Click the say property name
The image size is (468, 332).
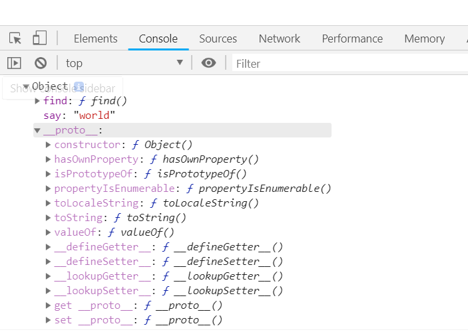(52, 116)
